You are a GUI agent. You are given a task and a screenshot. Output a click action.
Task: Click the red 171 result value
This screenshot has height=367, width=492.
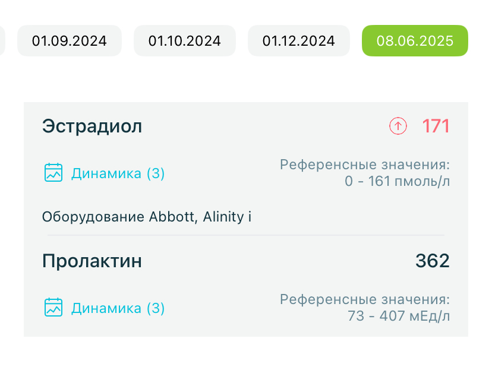pyautogui.click(x=436, y=126)
